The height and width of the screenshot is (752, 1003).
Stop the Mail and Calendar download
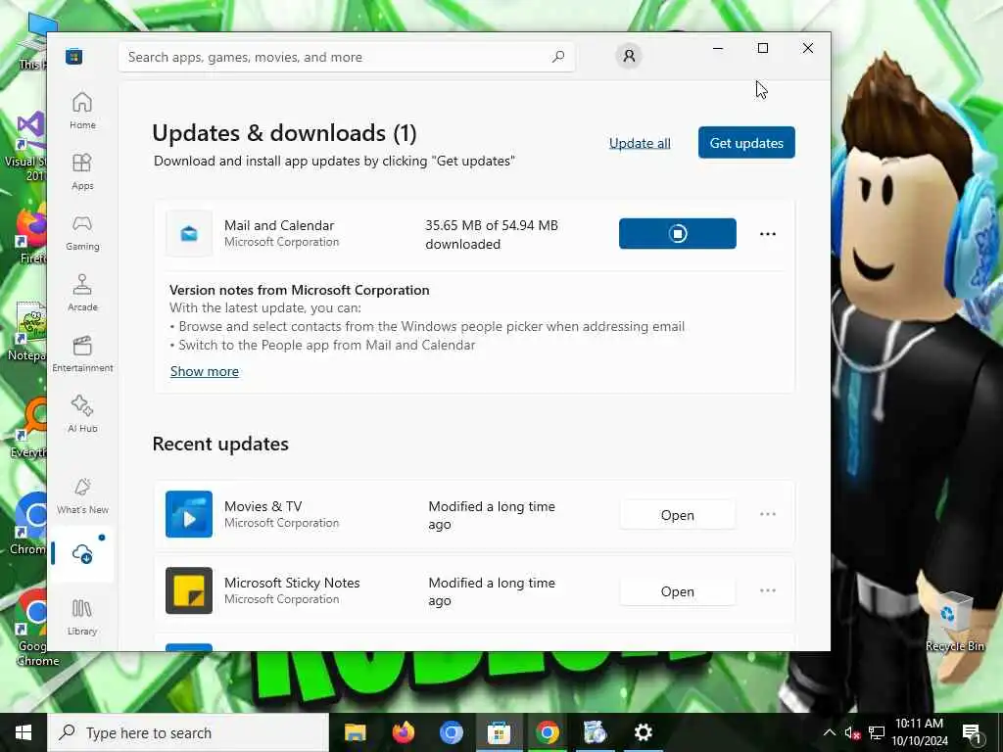678,233
